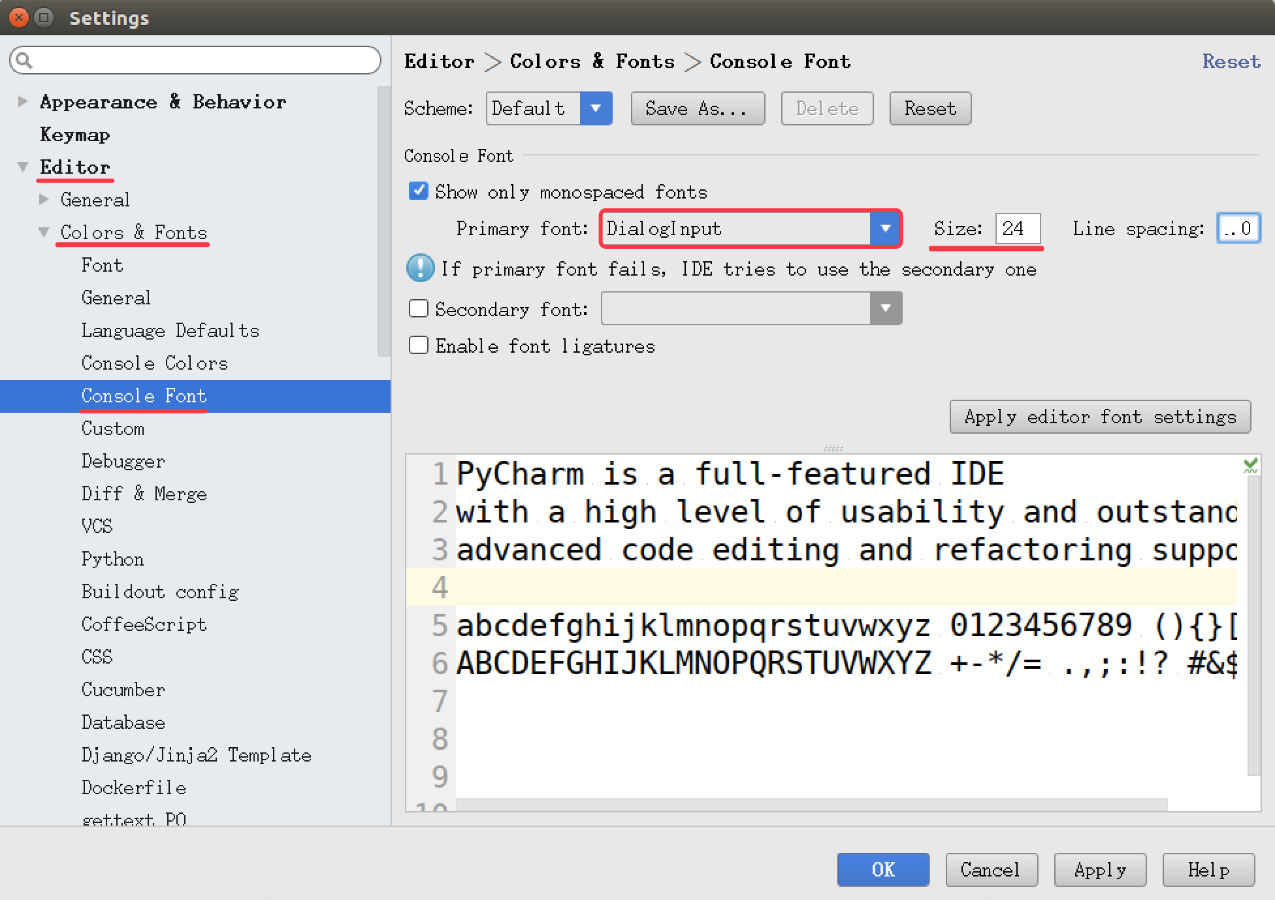
Task: Click the reset icon in top-right corner
Action: [x=1229, y=59]
